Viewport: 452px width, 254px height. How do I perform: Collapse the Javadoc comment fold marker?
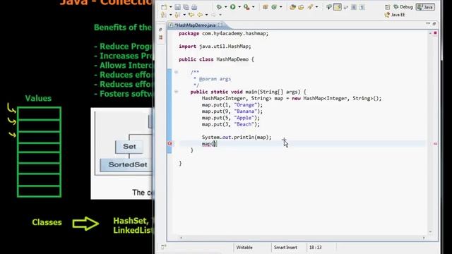(176, 72)
